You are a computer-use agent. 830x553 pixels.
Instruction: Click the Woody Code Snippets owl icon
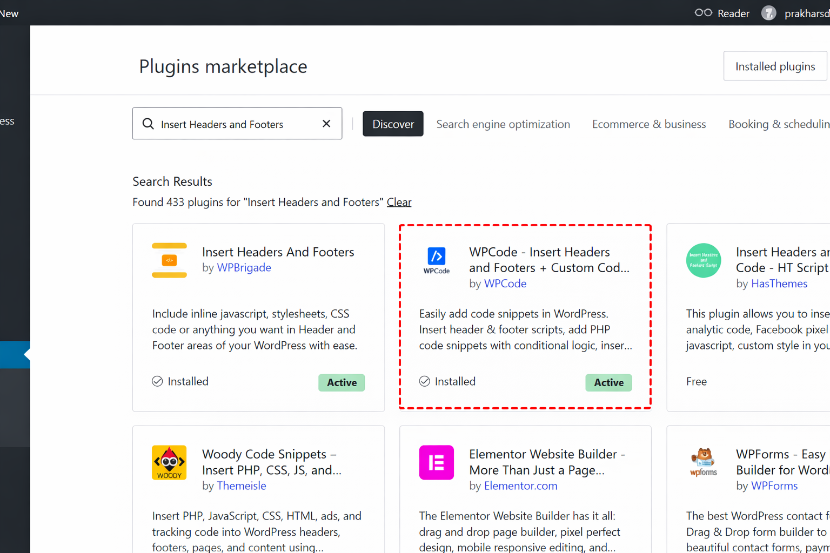pyautogui.click(x=169, y=463)
